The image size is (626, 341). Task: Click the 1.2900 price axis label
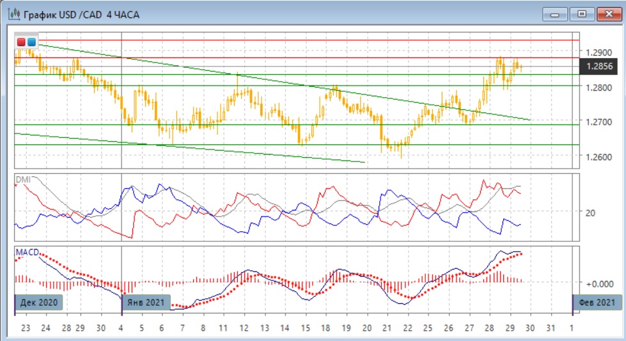599,52
